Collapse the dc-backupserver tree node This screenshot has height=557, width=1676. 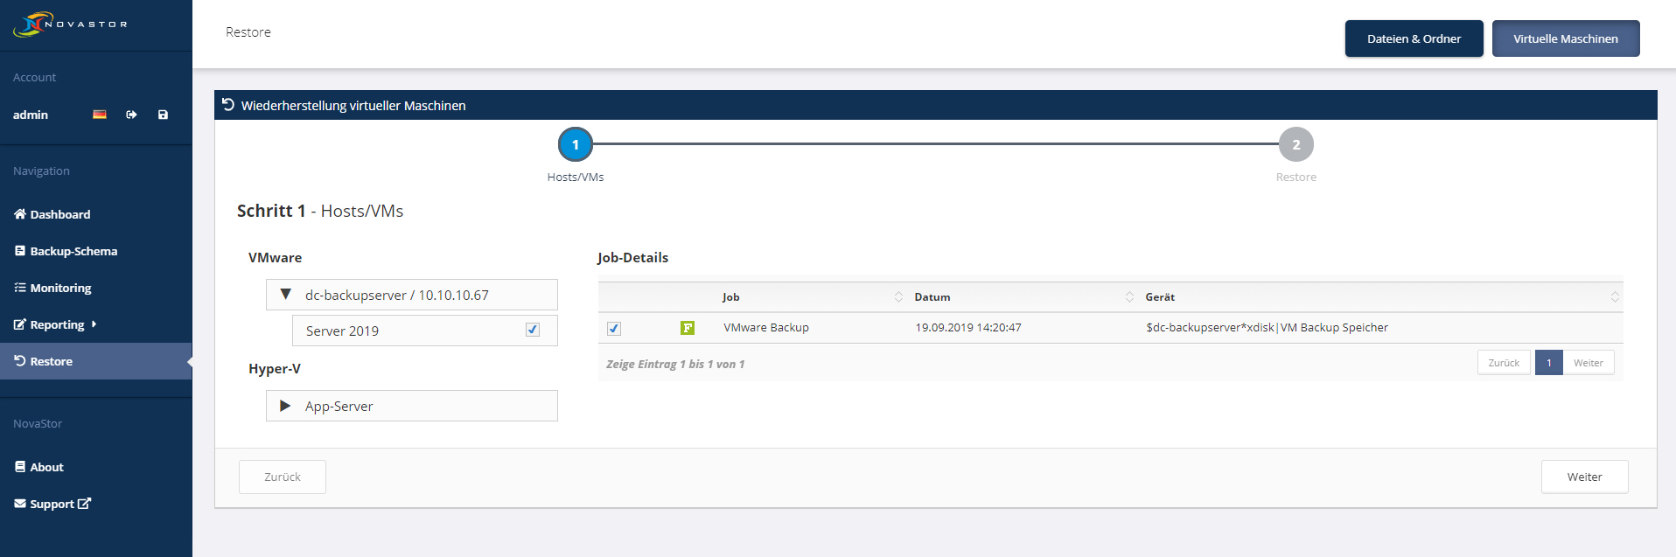click(285, 295)
